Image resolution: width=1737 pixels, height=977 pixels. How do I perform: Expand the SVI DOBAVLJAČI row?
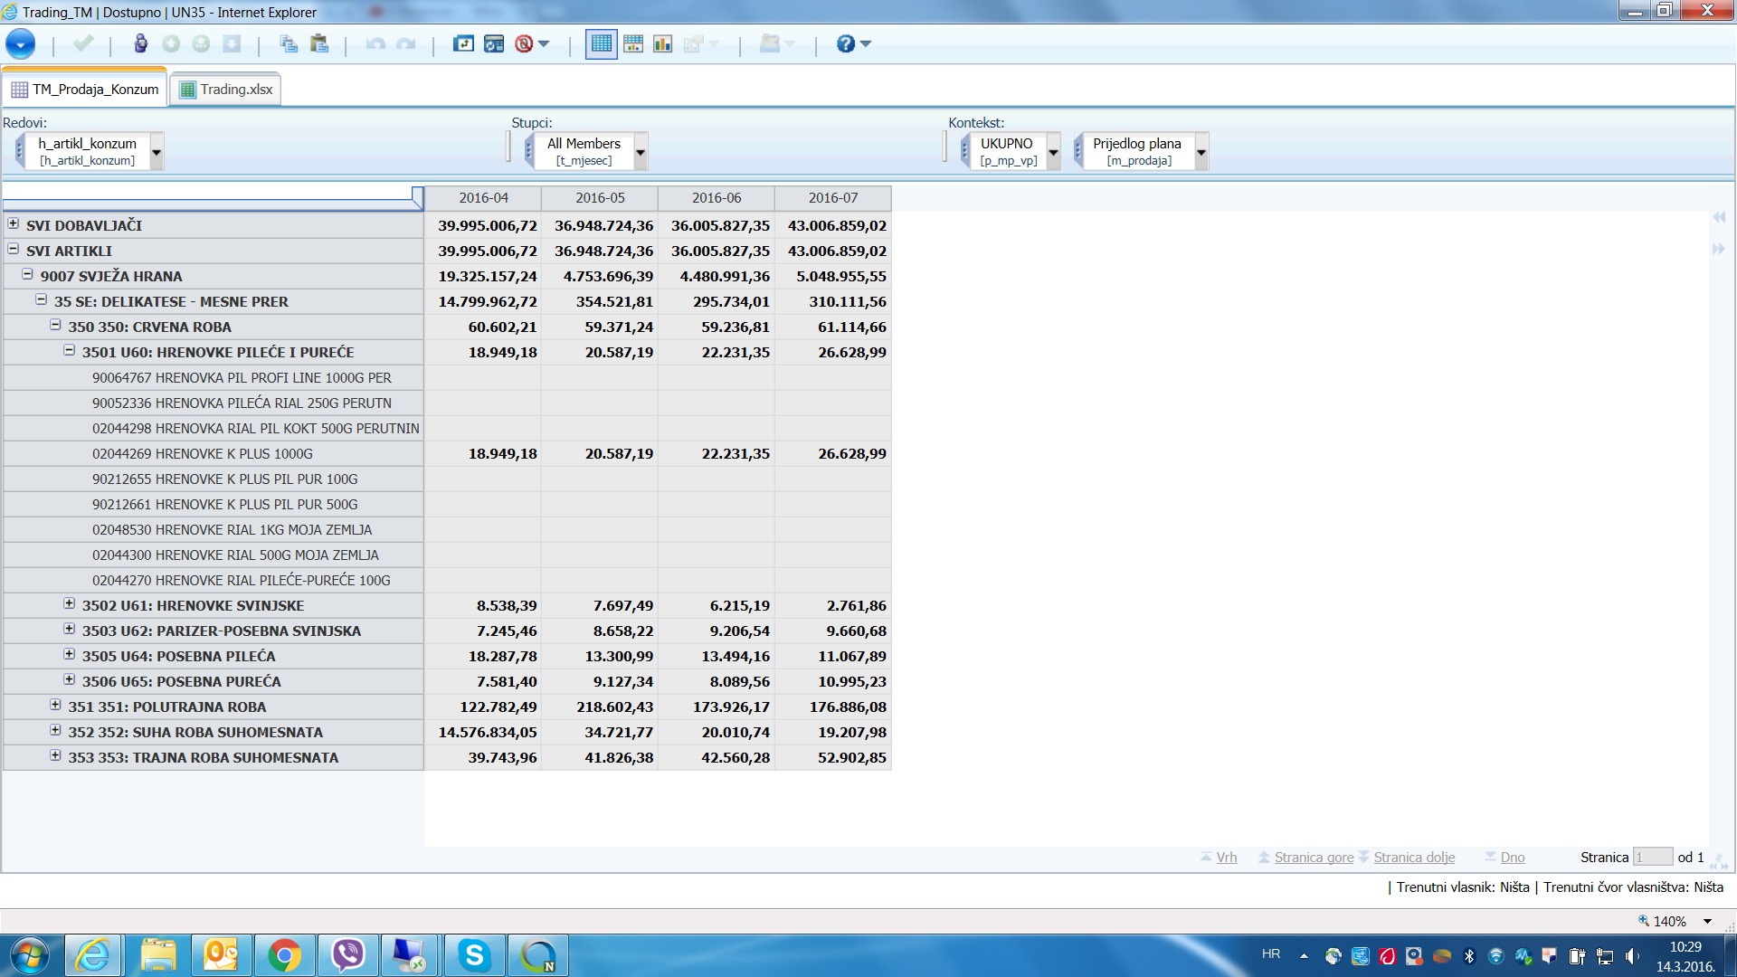[x=14, y=223]
